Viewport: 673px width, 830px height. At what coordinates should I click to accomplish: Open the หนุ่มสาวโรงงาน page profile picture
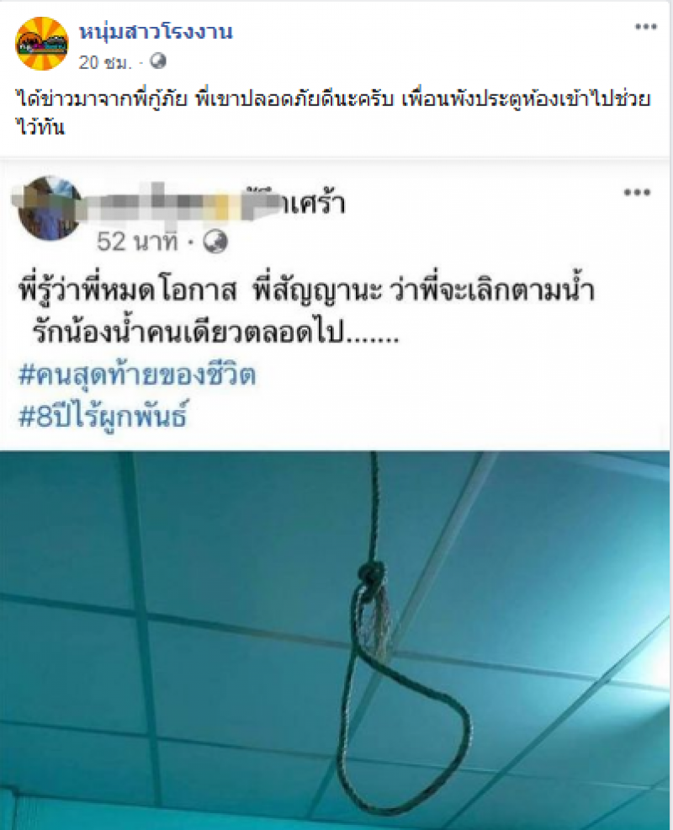(x=42, y=44)
